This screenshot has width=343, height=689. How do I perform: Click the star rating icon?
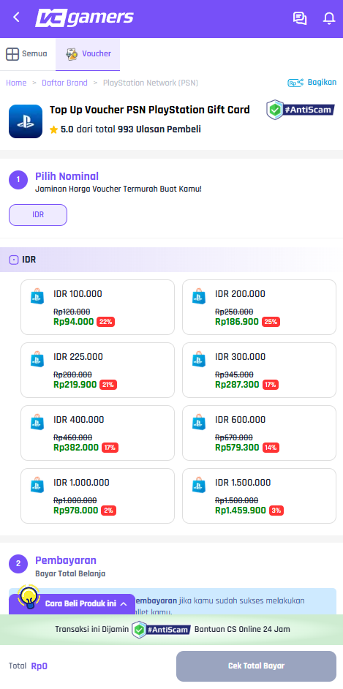tap(53, 129)
